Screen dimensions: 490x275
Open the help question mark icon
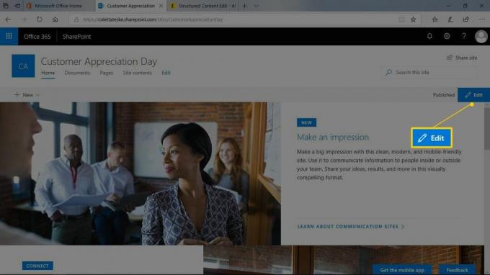point(464,36)
